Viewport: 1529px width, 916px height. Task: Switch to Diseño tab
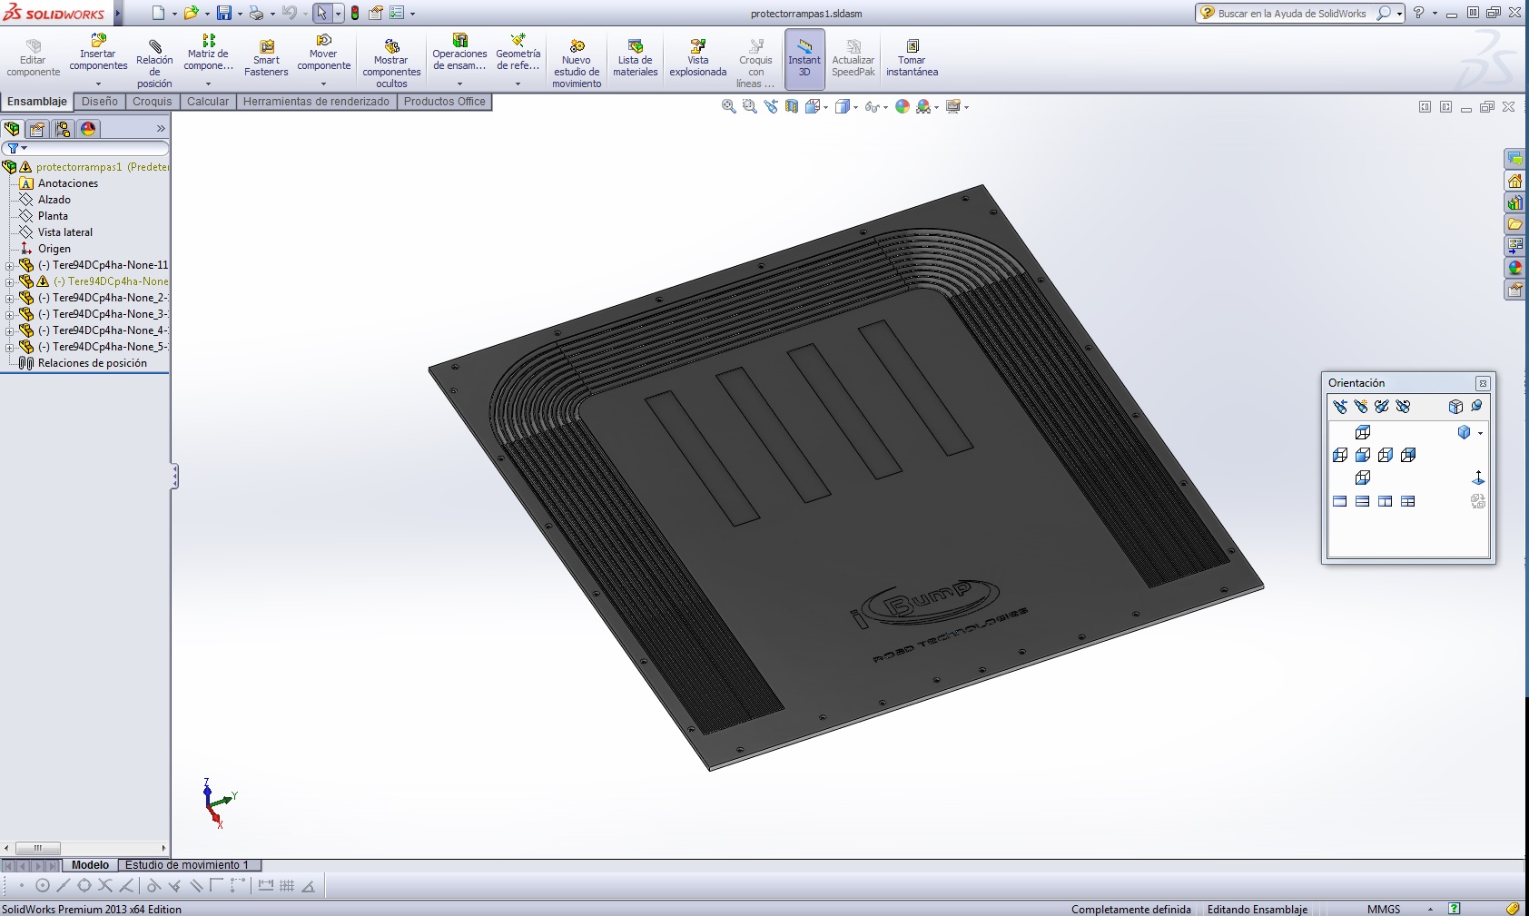(100, 102)
